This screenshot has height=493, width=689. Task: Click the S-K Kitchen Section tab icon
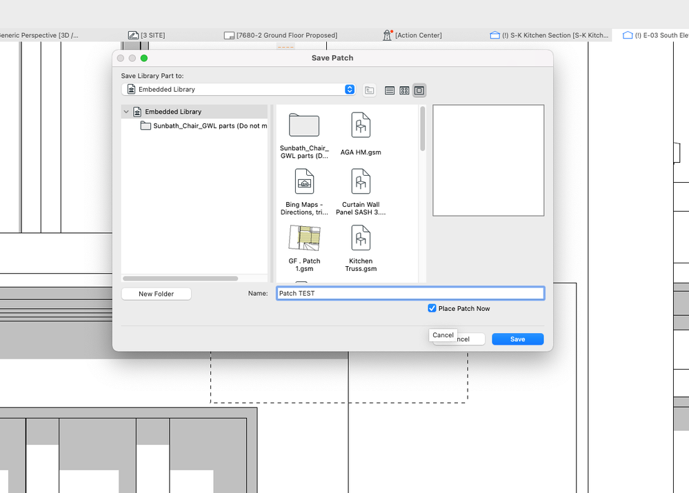(x=495, y=35)
